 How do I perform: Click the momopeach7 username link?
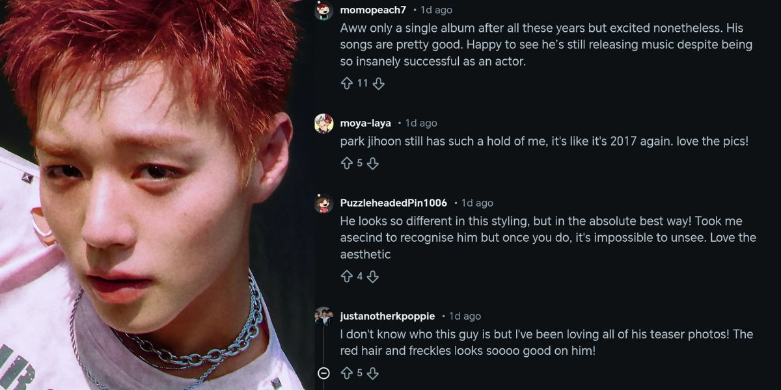click(373, 10)
